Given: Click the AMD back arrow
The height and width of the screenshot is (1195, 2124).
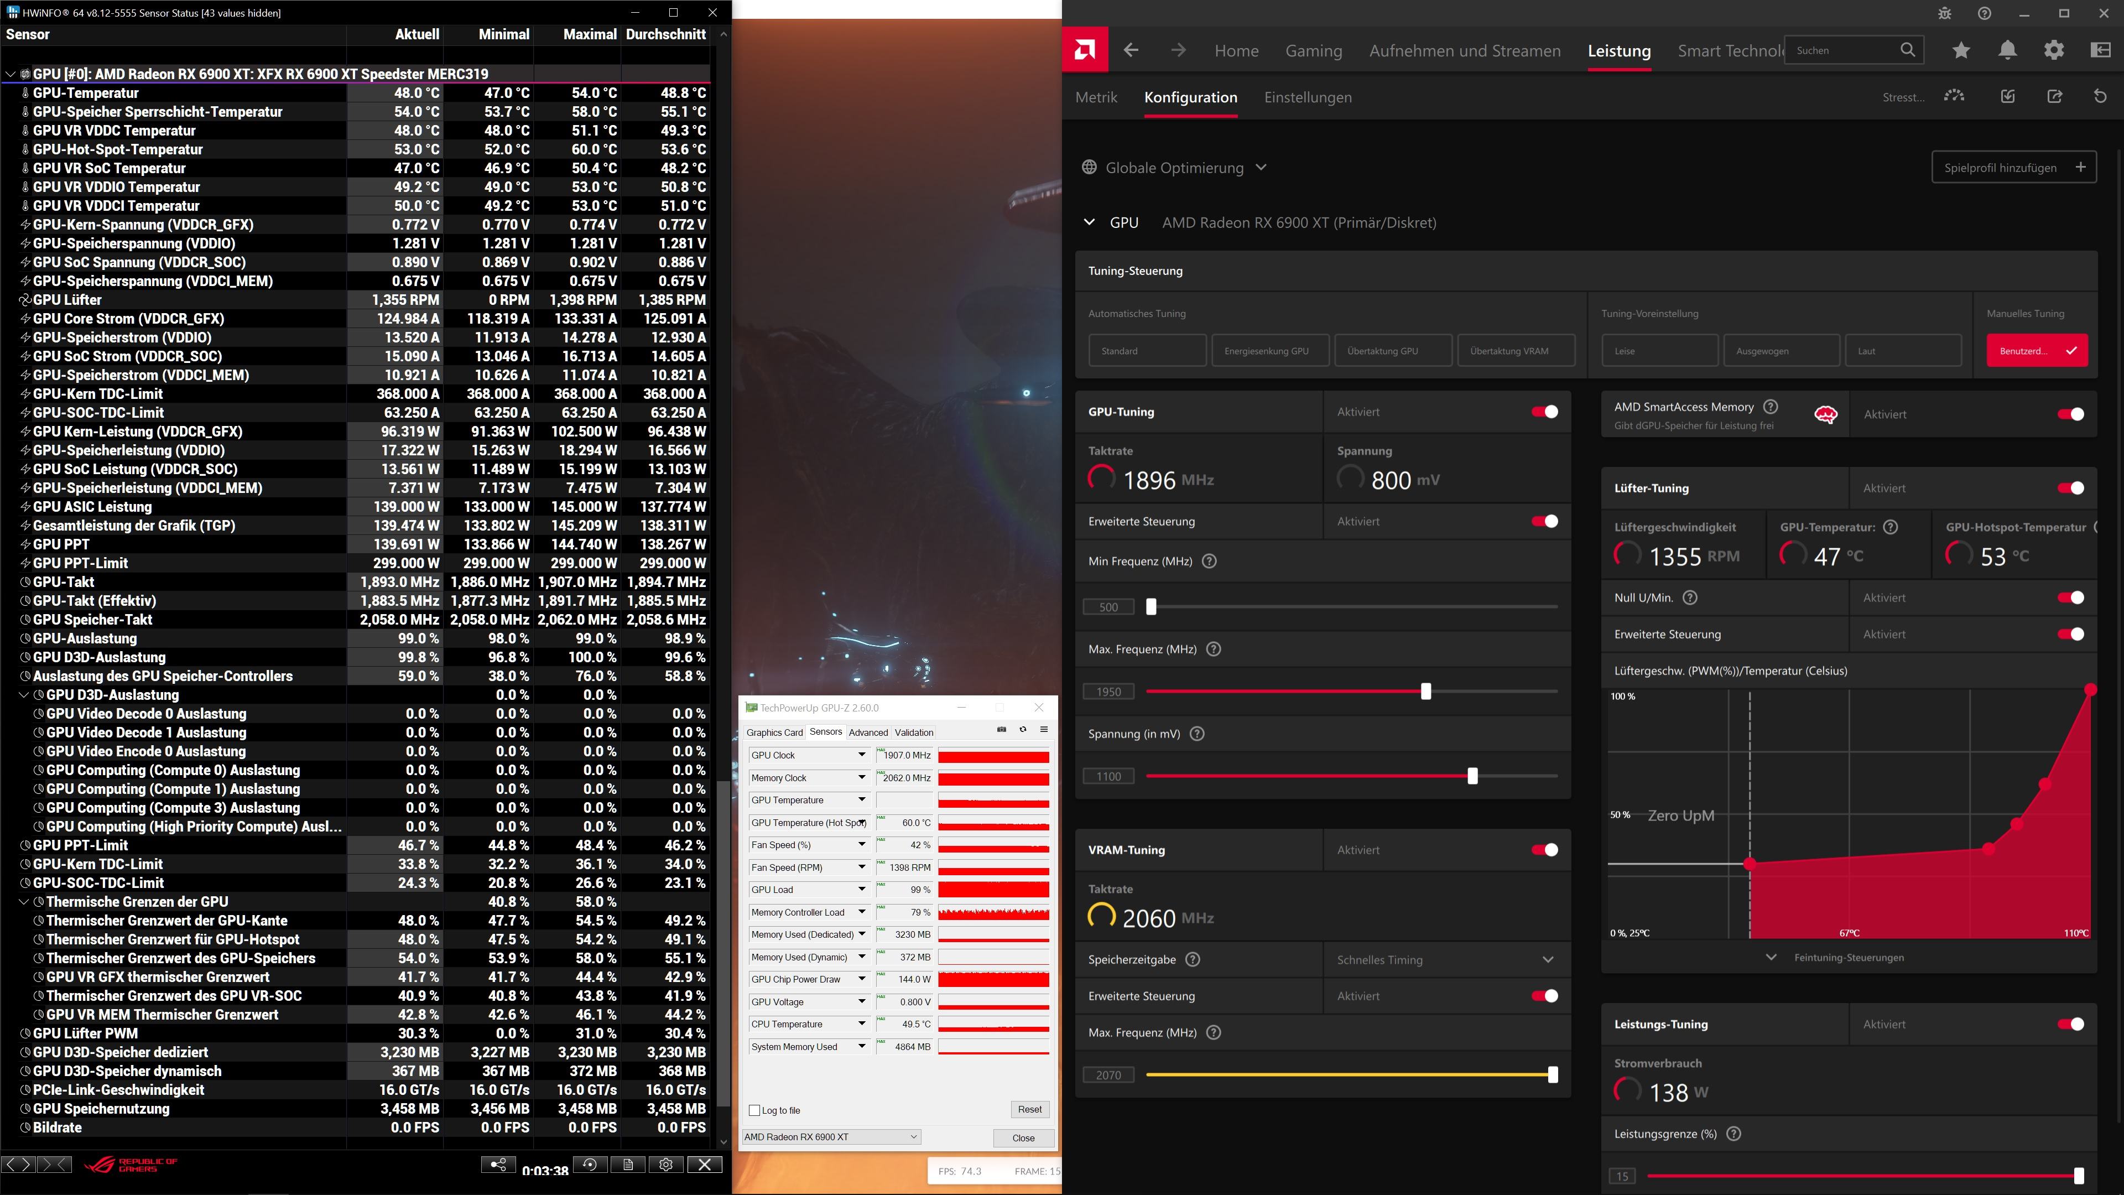Looking at the screenshot, I should pyautogui.click(x=1131, y=50).
